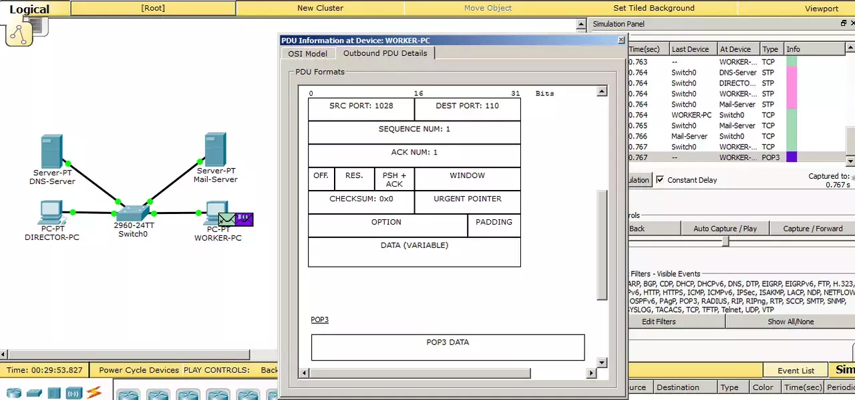The height and width of the screenshot is (400, 855).
Task: Click the Info column header
Action: (x=815, y=49)
